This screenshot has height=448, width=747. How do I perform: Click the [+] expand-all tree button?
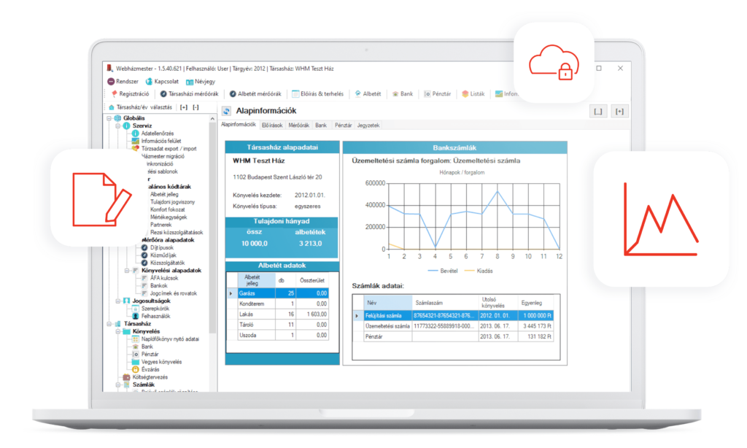[x=184, y=107]
